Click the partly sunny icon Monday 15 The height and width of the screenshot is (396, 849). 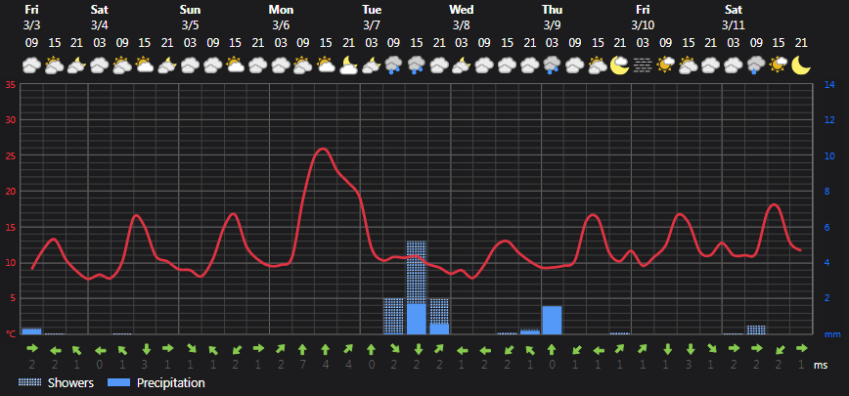tap(326, 66)
